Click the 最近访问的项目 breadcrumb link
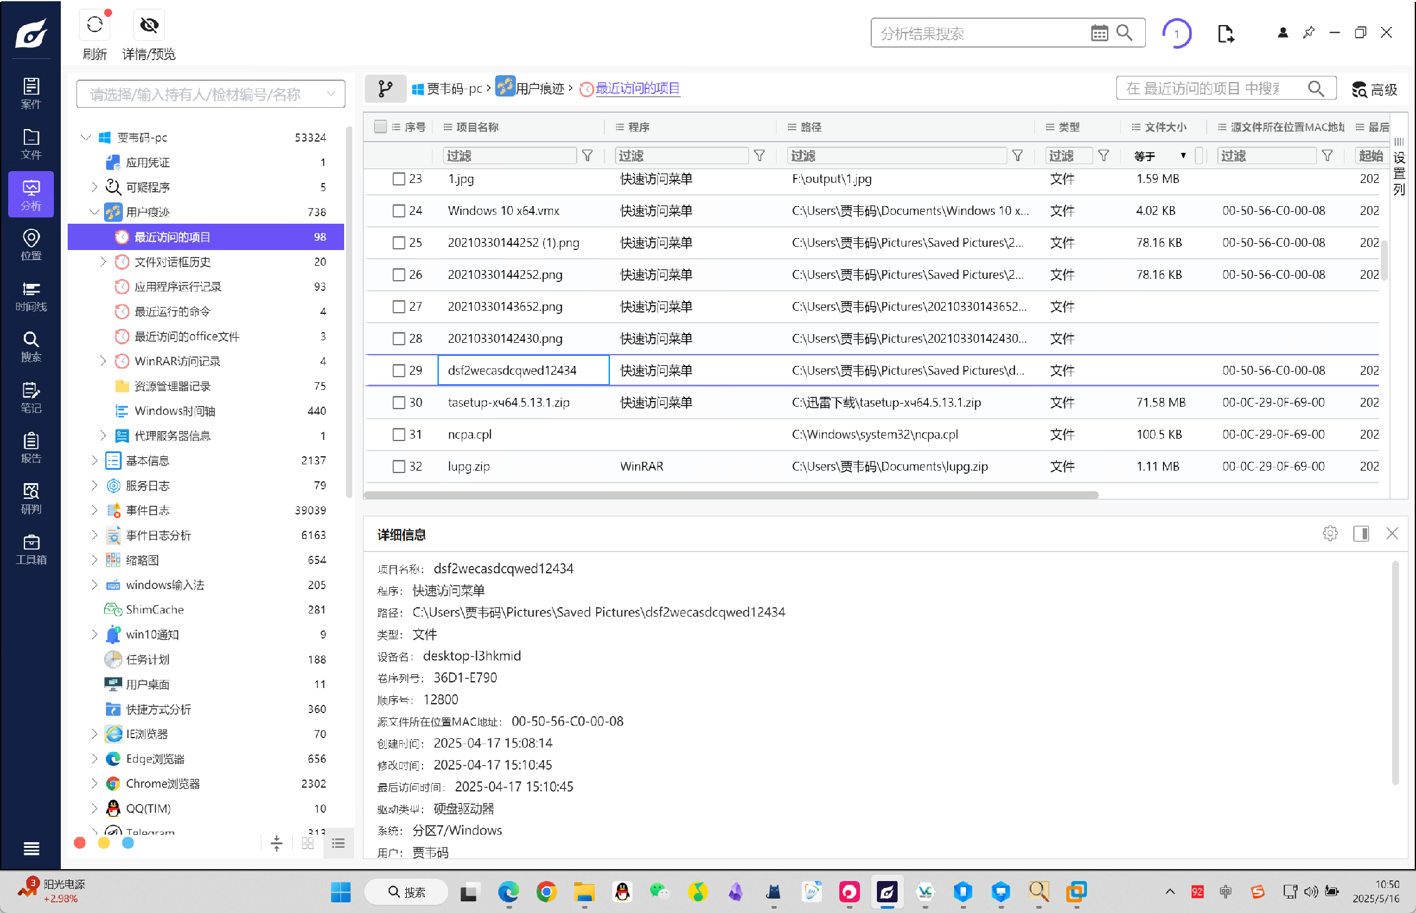Screen dimensions: 1416x913 (637, 89)
